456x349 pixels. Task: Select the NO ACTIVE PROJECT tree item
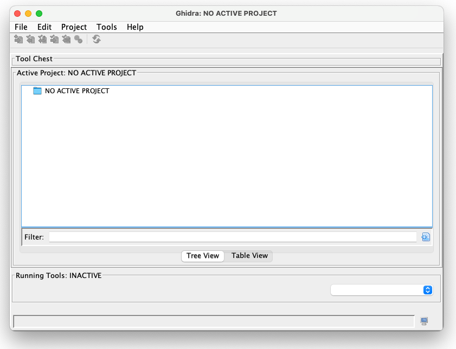(77, 91)
